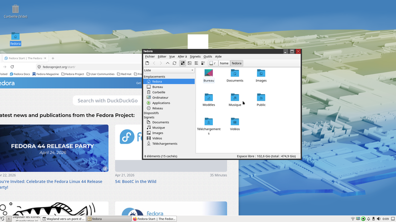
Task: Switch to icon view mode
Action: click(183, 63)
